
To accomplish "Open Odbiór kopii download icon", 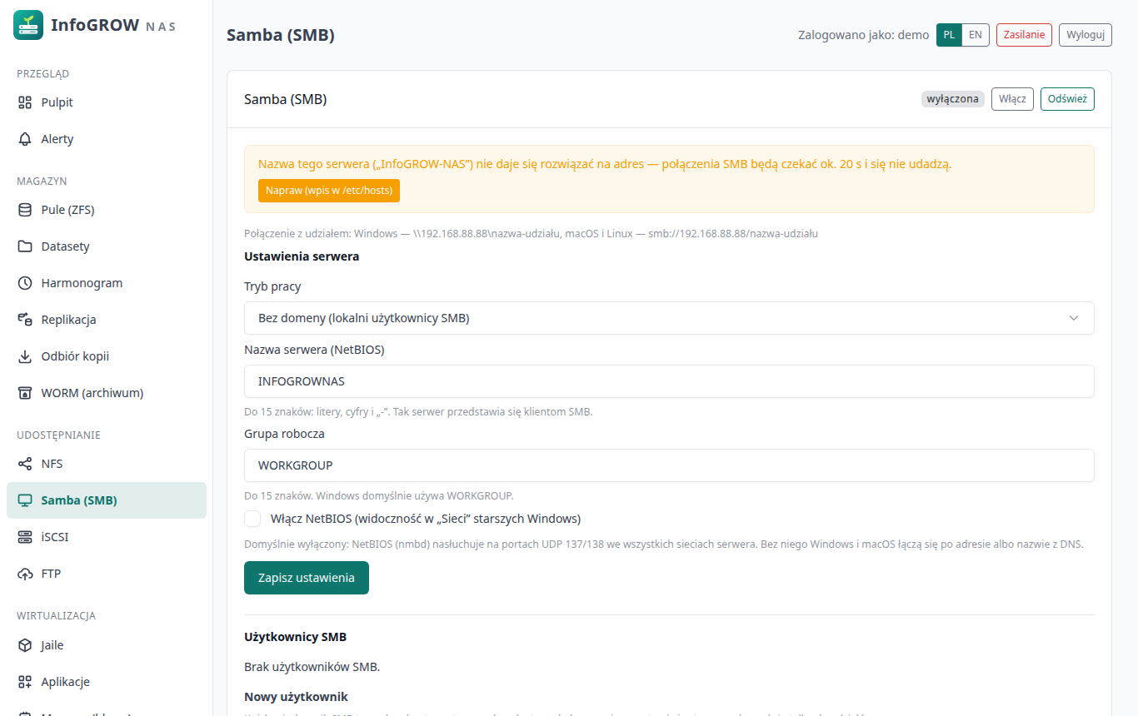I will (25, 356).
